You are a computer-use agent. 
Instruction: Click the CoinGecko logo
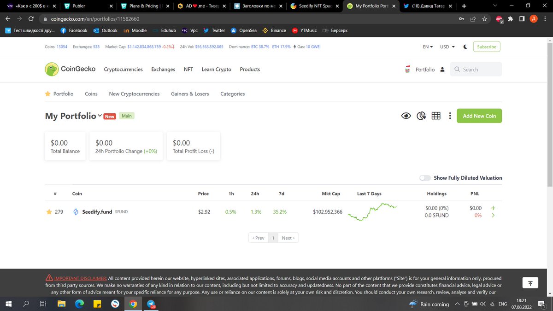[x=70, y=69]
